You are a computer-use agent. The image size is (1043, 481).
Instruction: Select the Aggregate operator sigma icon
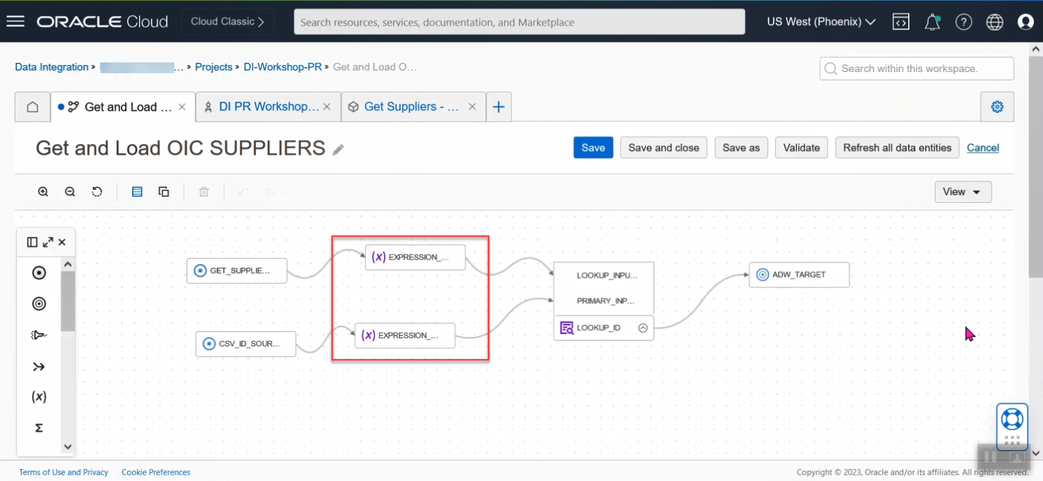click(39, 428)
